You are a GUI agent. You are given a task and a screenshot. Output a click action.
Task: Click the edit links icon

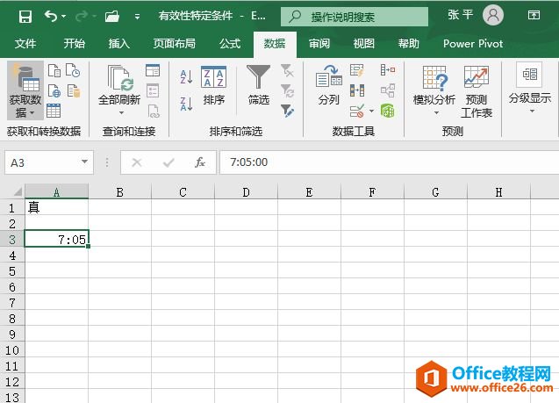coord(154,111)
